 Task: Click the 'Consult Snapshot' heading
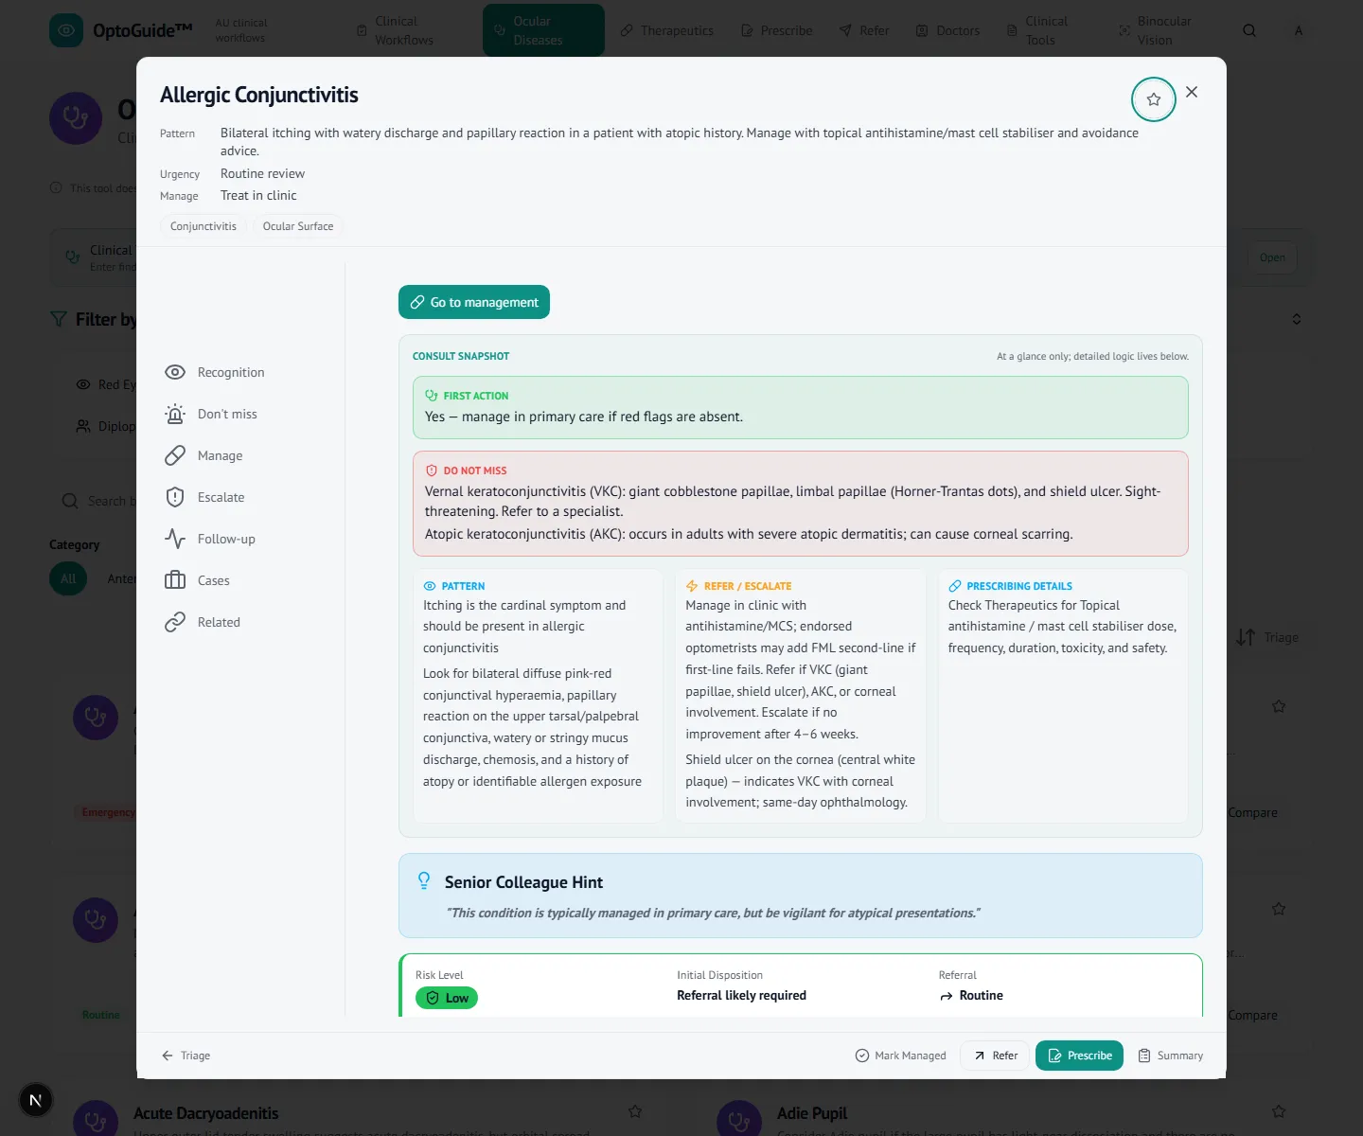point(461,356)
